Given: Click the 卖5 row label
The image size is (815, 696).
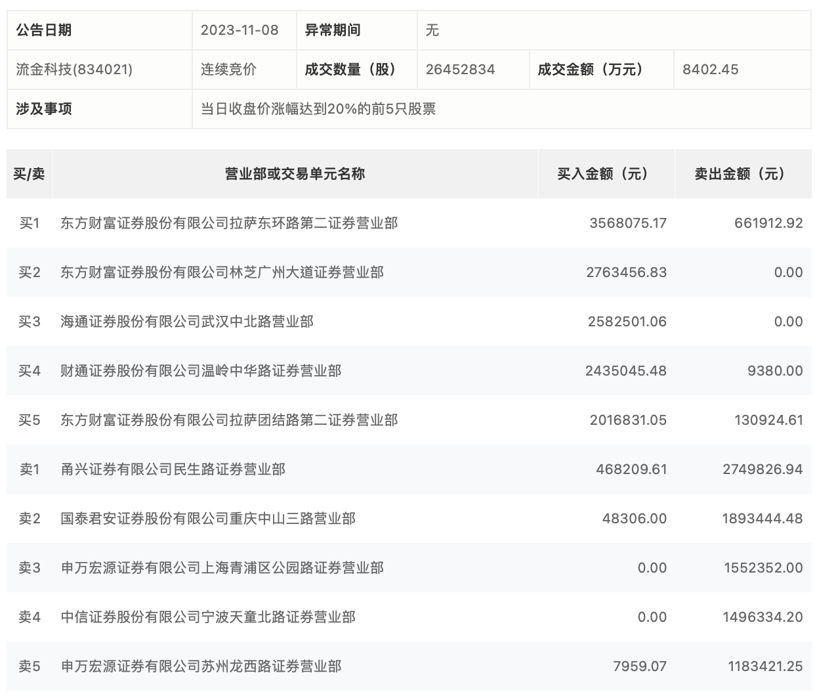Looking at the screenshot, I should point(30,666).
